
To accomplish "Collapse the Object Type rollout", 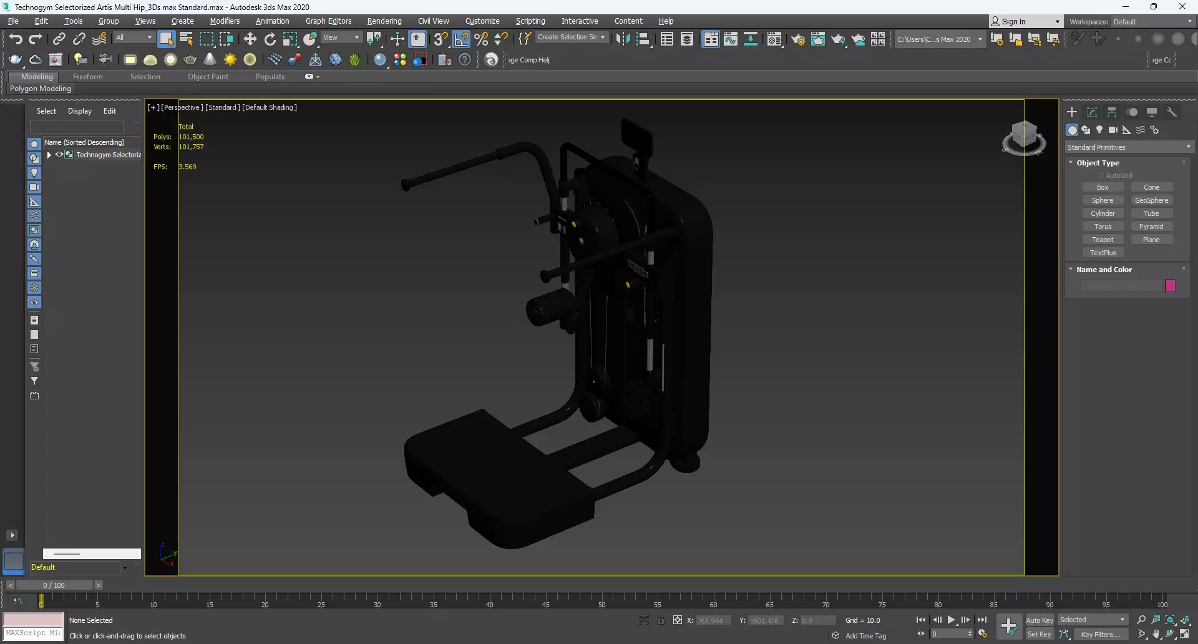I will 1071,162.
